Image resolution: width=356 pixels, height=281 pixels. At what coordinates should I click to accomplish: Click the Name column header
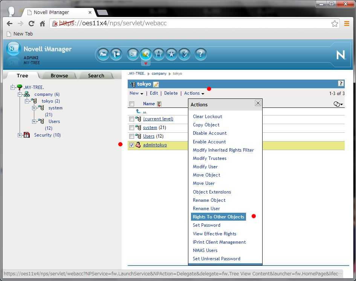point(149,104)
